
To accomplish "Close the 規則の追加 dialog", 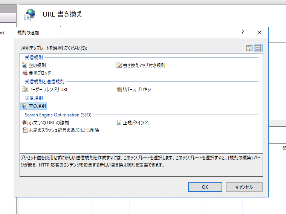I will click(260, 32).
